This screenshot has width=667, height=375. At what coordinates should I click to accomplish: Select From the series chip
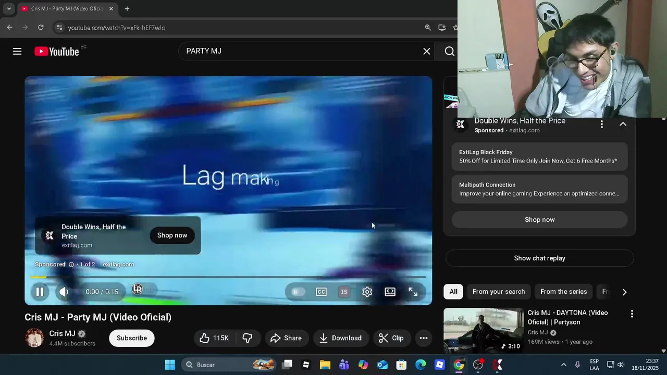[563, 292]
